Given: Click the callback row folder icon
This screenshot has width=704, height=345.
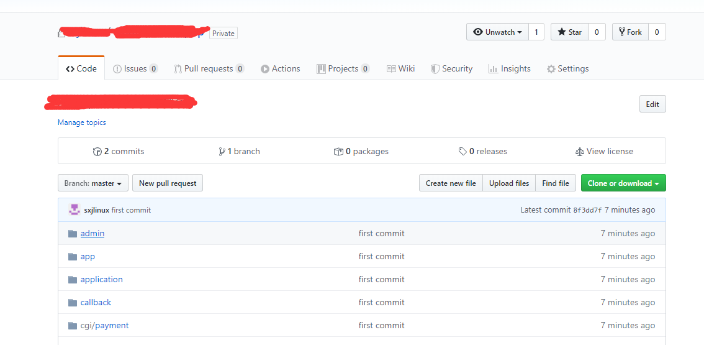Looking at the screenshot, I should (73, 302).
